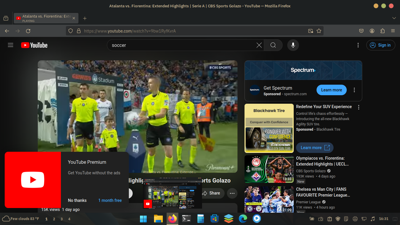Open picture-in-picture from address bar

pos(311,31)
